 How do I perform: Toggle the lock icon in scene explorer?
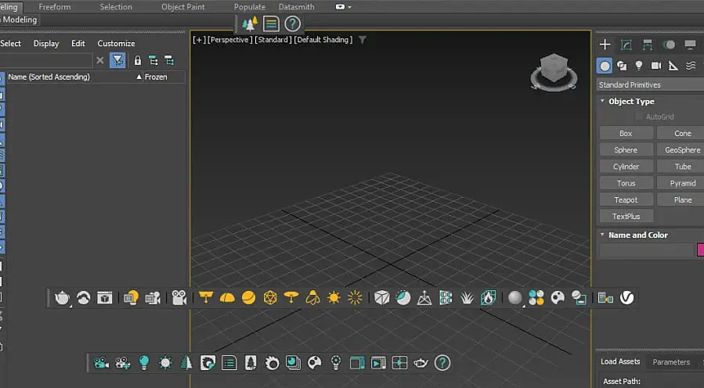pos(138,60)
